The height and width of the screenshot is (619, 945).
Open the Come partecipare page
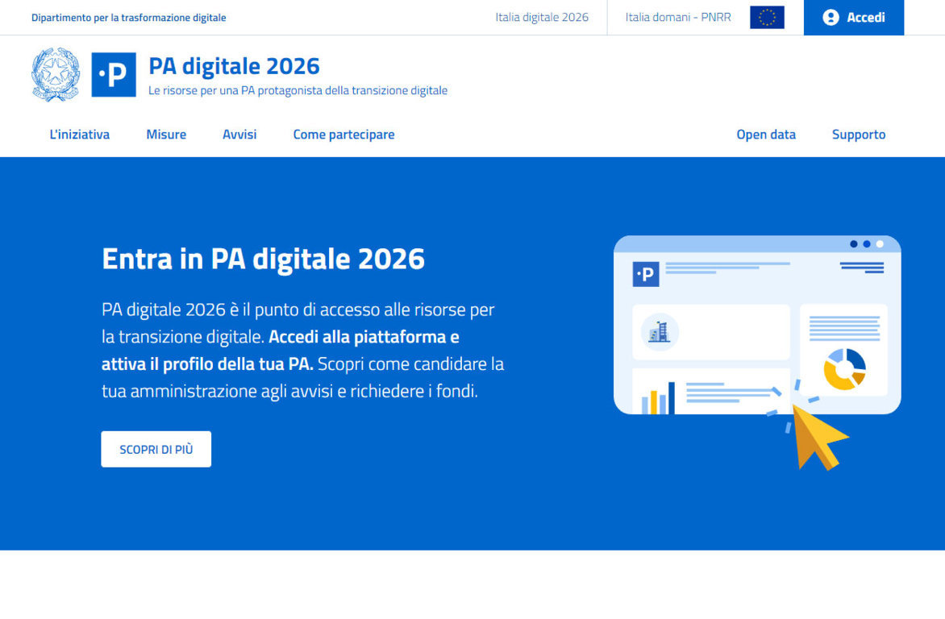click(x=343, y=135)
